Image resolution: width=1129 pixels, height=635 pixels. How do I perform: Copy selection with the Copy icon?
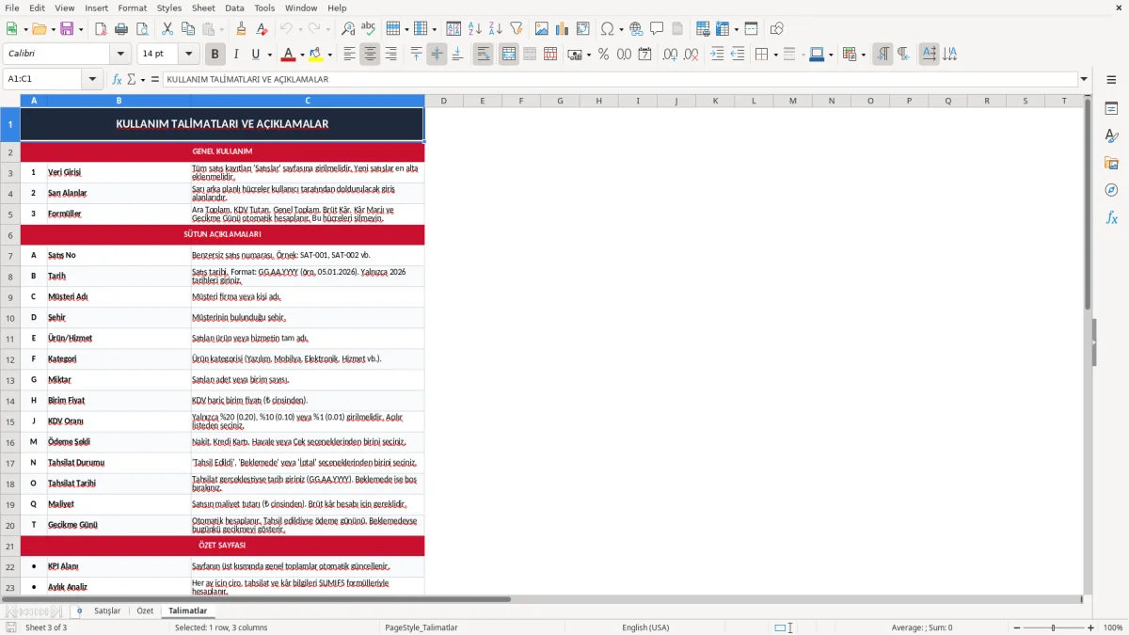(x=188, y=29)
